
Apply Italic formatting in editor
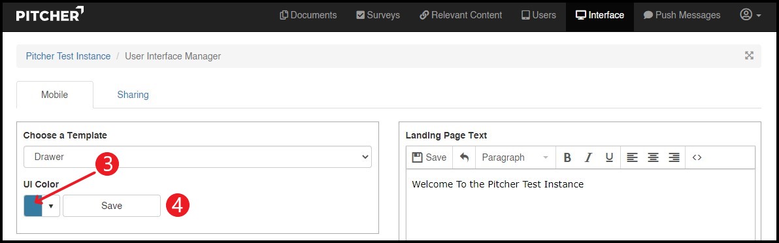pos(588,157)
